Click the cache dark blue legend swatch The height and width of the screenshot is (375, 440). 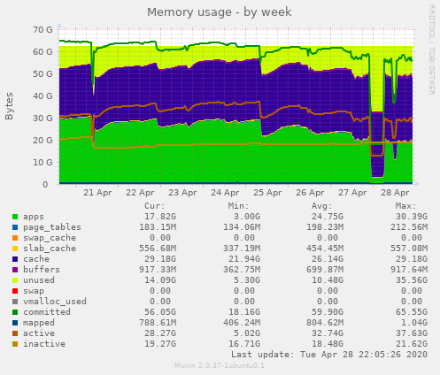tap(15, 259)
